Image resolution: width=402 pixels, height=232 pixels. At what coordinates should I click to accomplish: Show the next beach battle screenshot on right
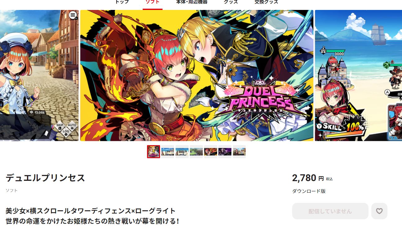pyautogui.click(x=358, y=75)
